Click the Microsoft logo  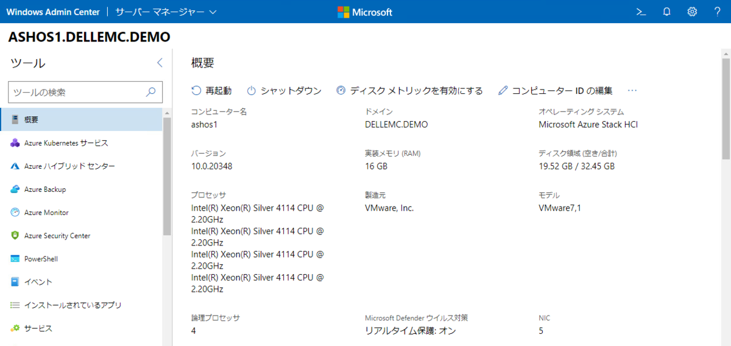point(365,12)
